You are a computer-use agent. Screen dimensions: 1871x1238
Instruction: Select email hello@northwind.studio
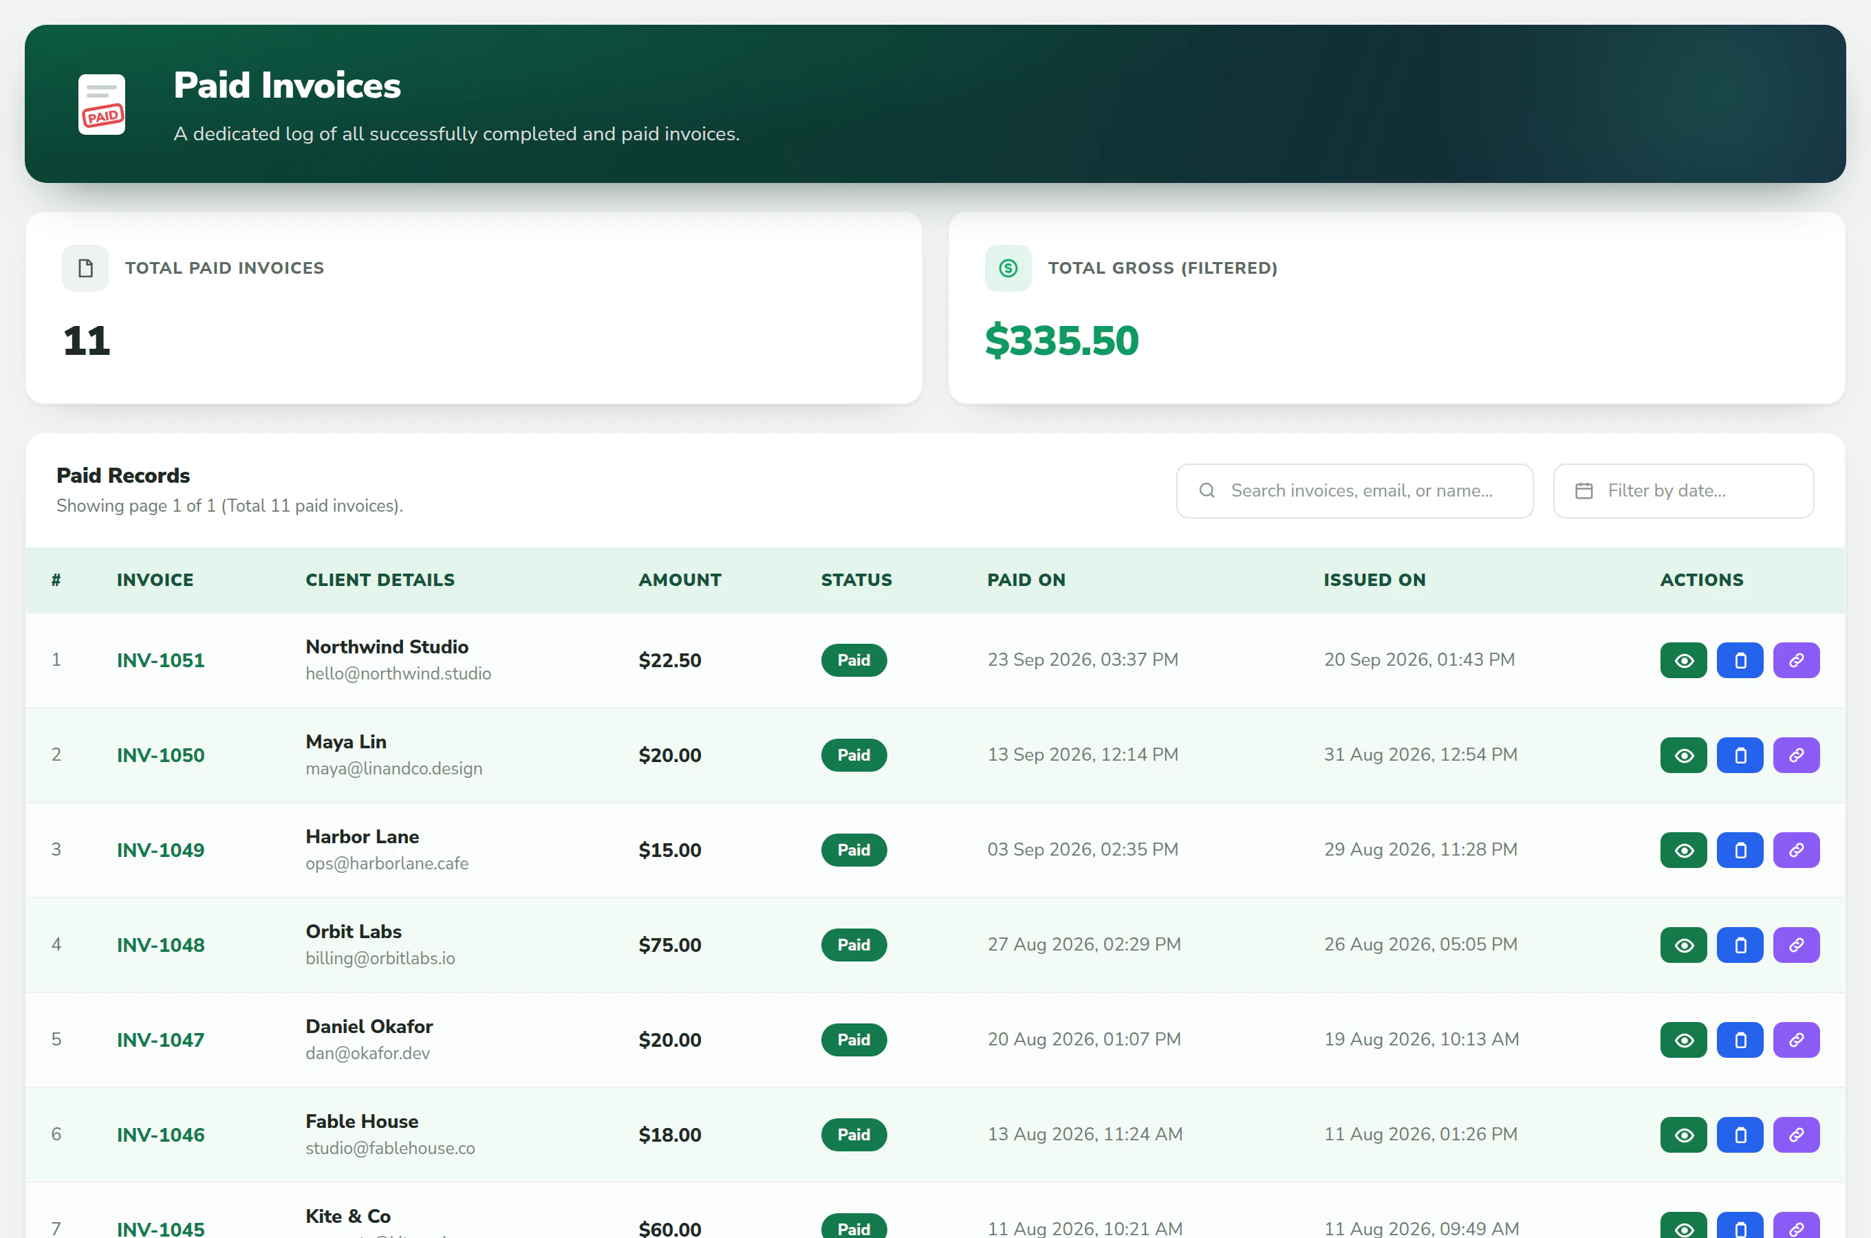coord(398,673)
